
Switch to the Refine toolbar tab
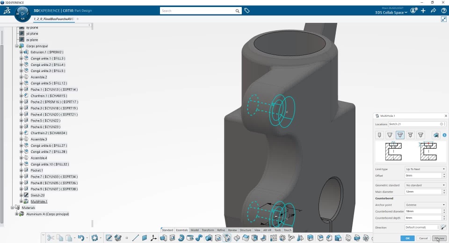[x=221, y=230]
